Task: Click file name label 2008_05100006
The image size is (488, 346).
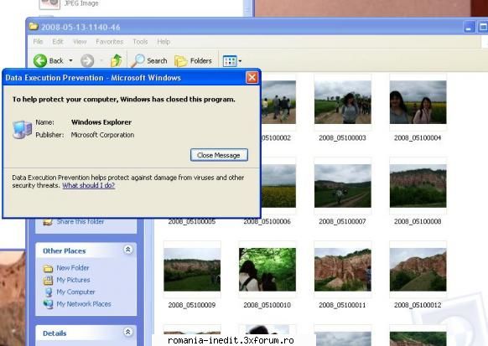Action: pos(267,222)
